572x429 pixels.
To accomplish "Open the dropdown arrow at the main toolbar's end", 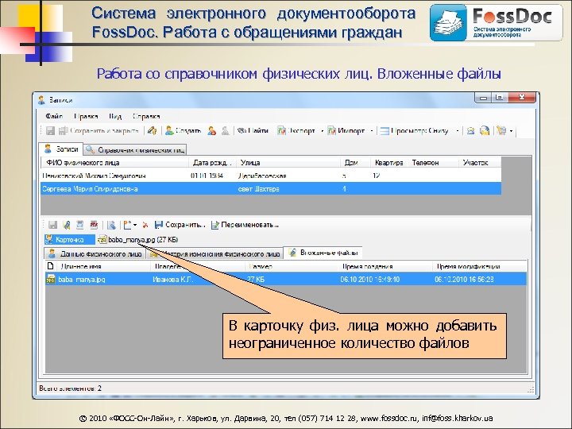I will 511,131.
